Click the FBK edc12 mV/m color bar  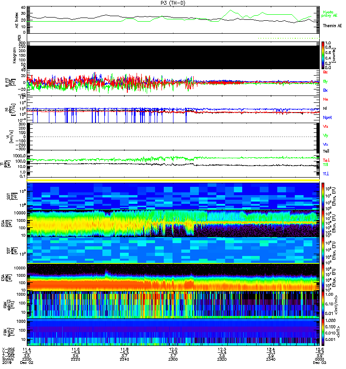click(323, 304)
